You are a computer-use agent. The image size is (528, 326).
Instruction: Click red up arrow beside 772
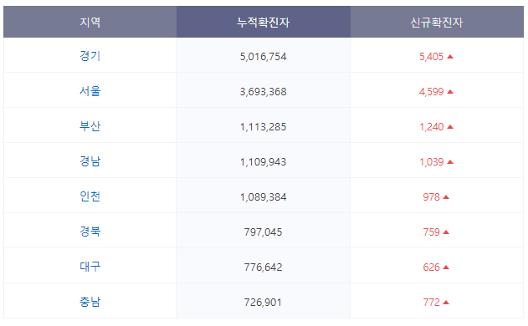(446, 303)
